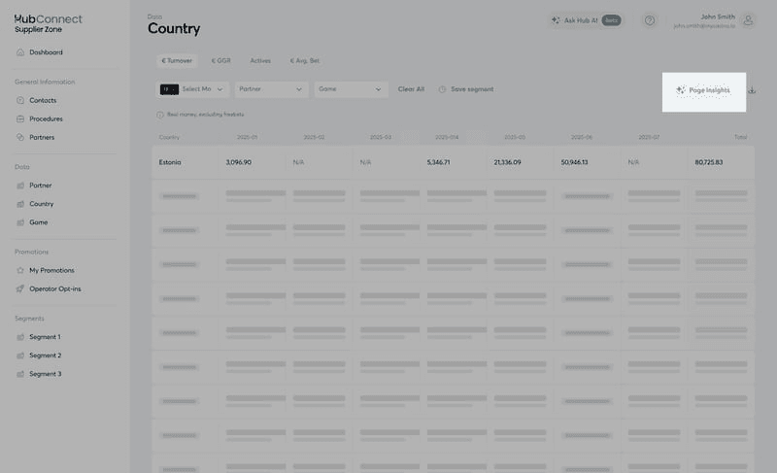Click the HubConnect Supplier Zone logo

[x=48, y=23]
